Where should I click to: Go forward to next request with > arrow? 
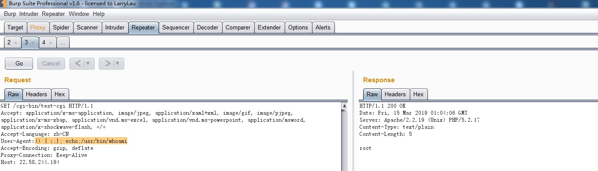click(107, 63)
